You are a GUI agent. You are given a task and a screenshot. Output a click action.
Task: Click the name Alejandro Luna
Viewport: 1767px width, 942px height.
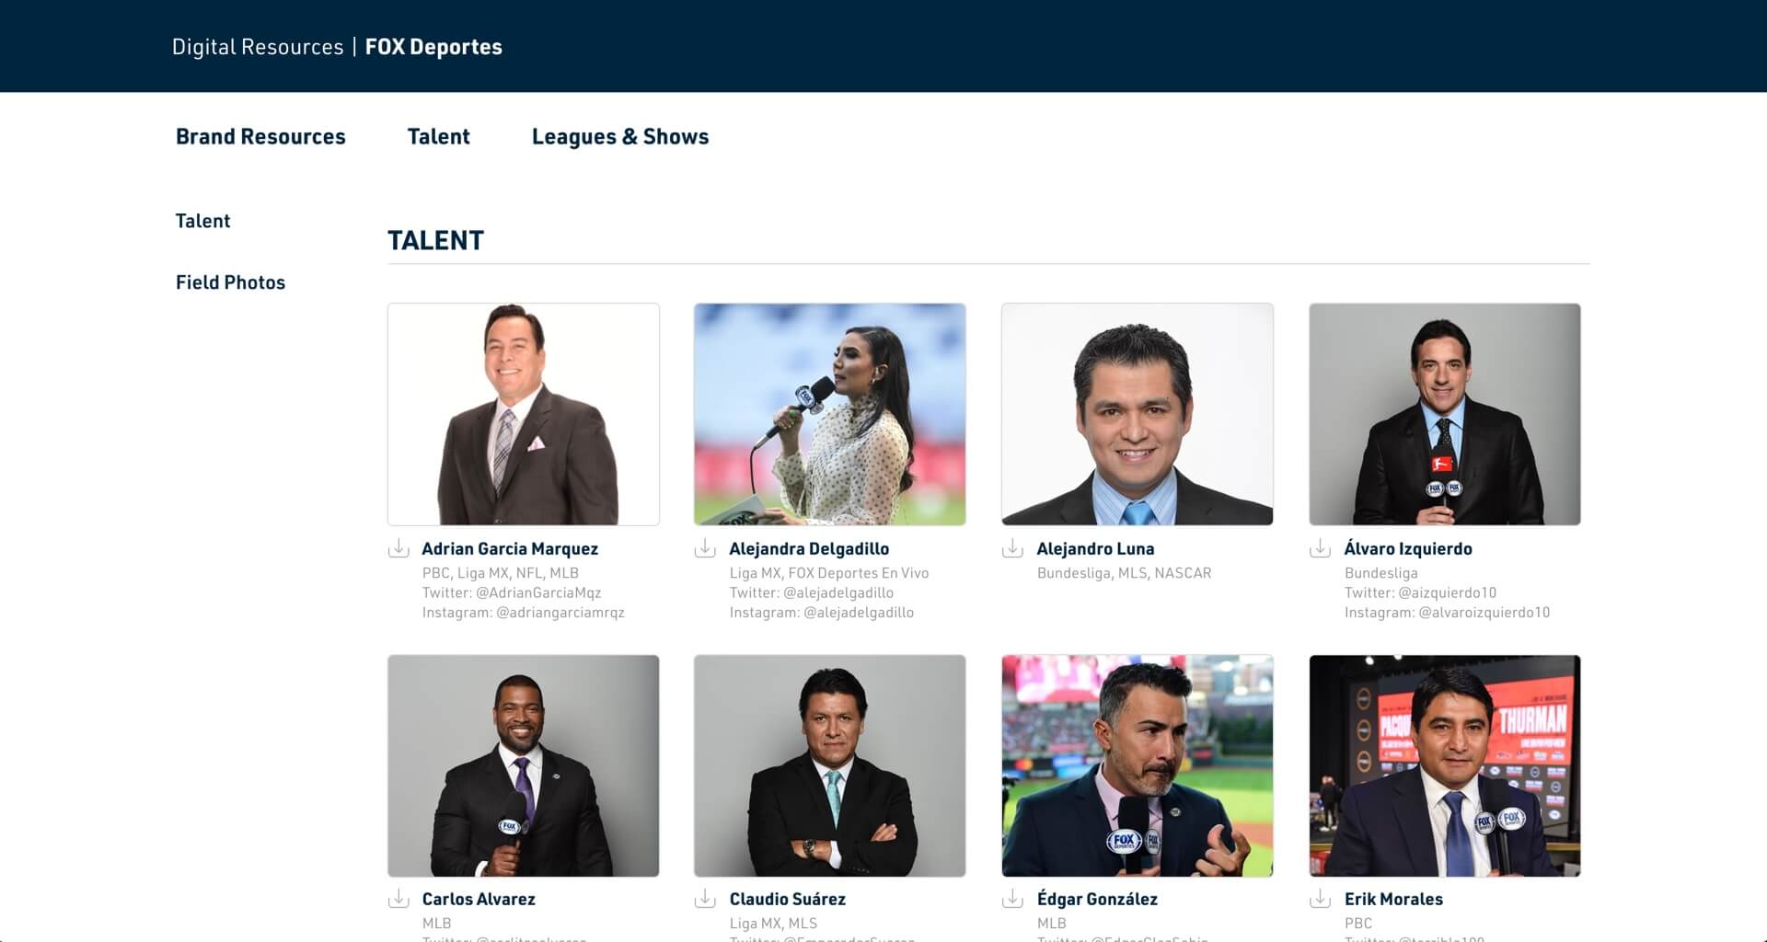pyautogui.click(x=1095, y=548)
